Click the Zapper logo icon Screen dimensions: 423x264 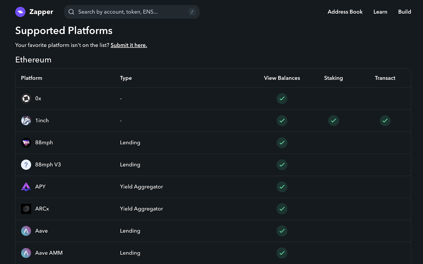tap(20, 12)
